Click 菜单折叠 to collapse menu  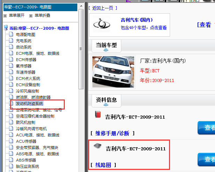(x=43, y=15)
